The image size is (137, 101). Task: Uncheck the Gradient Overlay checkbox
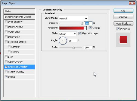click(6, 67)
